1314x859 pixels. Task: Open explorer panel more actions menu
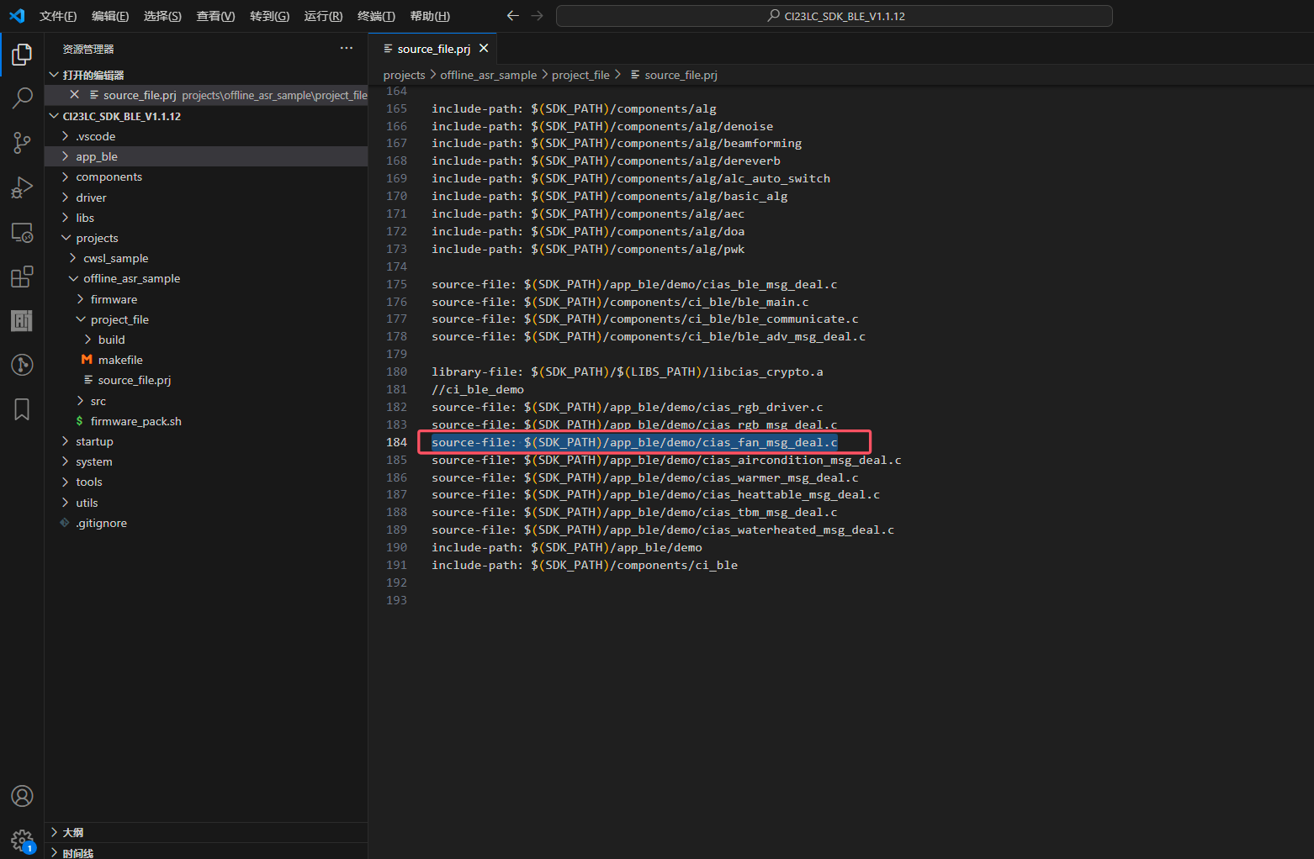pyautogui.click(x=347, y=49)
